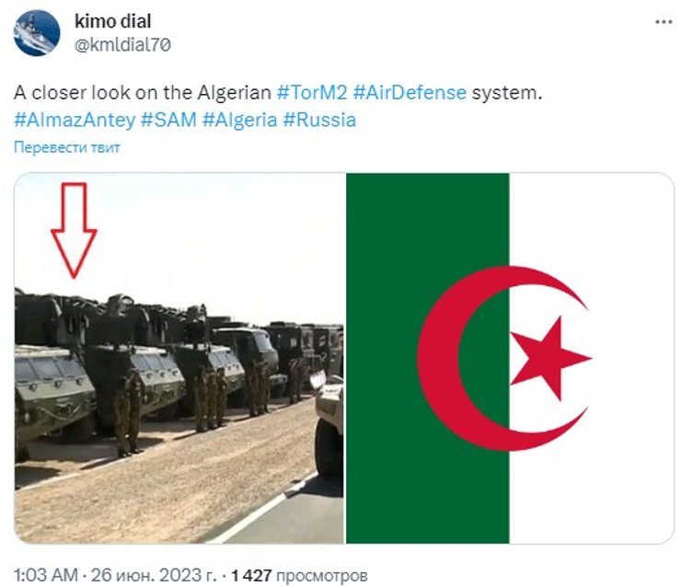Image resolution: width=681 pixels, height=587 pixels.
Task: Open the @kmldial70 handle link
Action: point(123,45)
